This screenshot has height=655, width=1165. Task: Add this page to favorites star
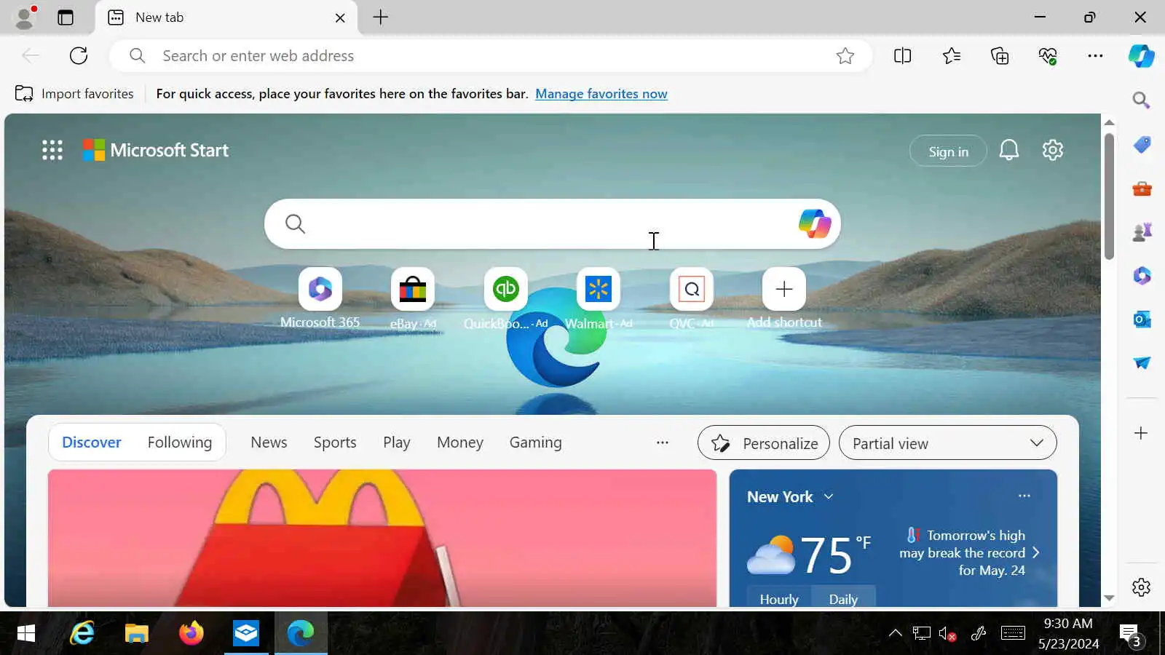tap(845, 56)
